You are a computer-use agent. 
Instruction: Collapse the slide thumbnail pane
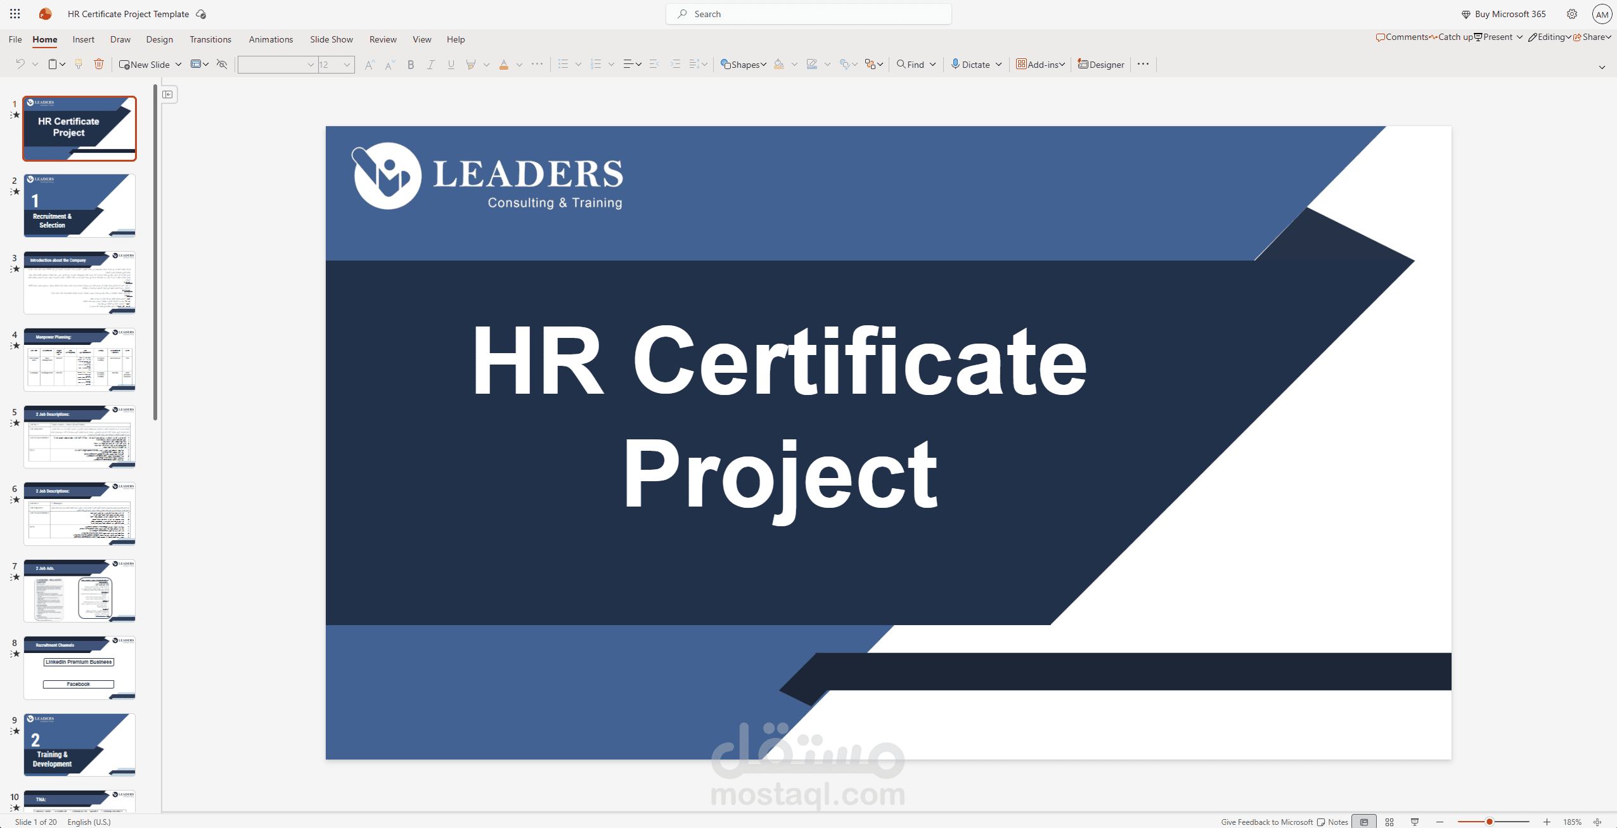coord(168,94)
